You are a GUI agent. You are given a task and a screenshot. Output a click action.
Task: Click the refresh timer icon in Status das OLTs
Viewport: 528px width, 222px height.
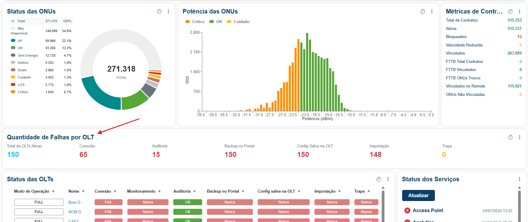pyautogui.click(x=379, y=179)
